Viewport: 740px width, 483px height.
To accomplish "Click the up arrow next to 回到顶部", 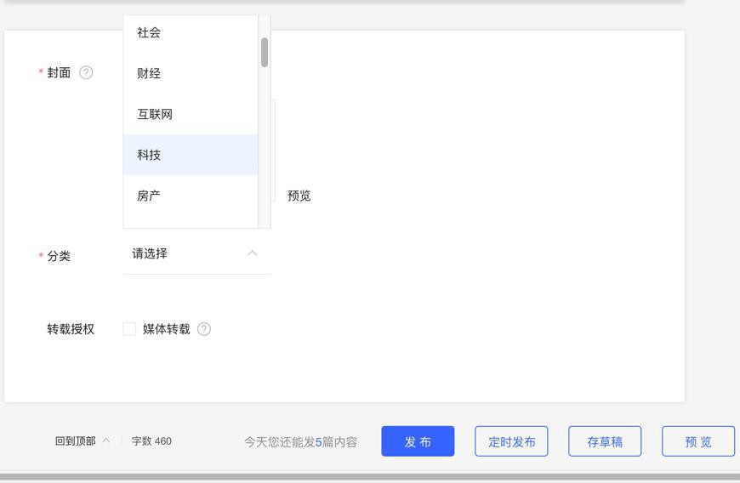I will (106, 440).
